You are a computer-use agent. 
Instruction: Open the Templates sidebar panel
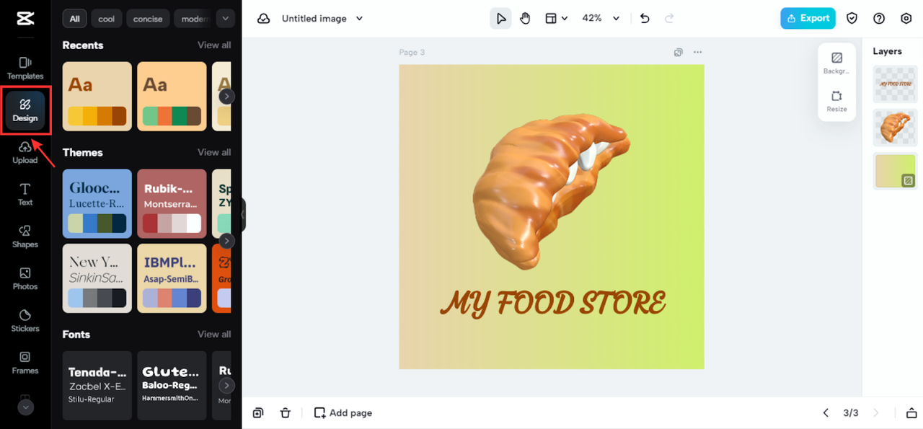[x=25, y=68]
